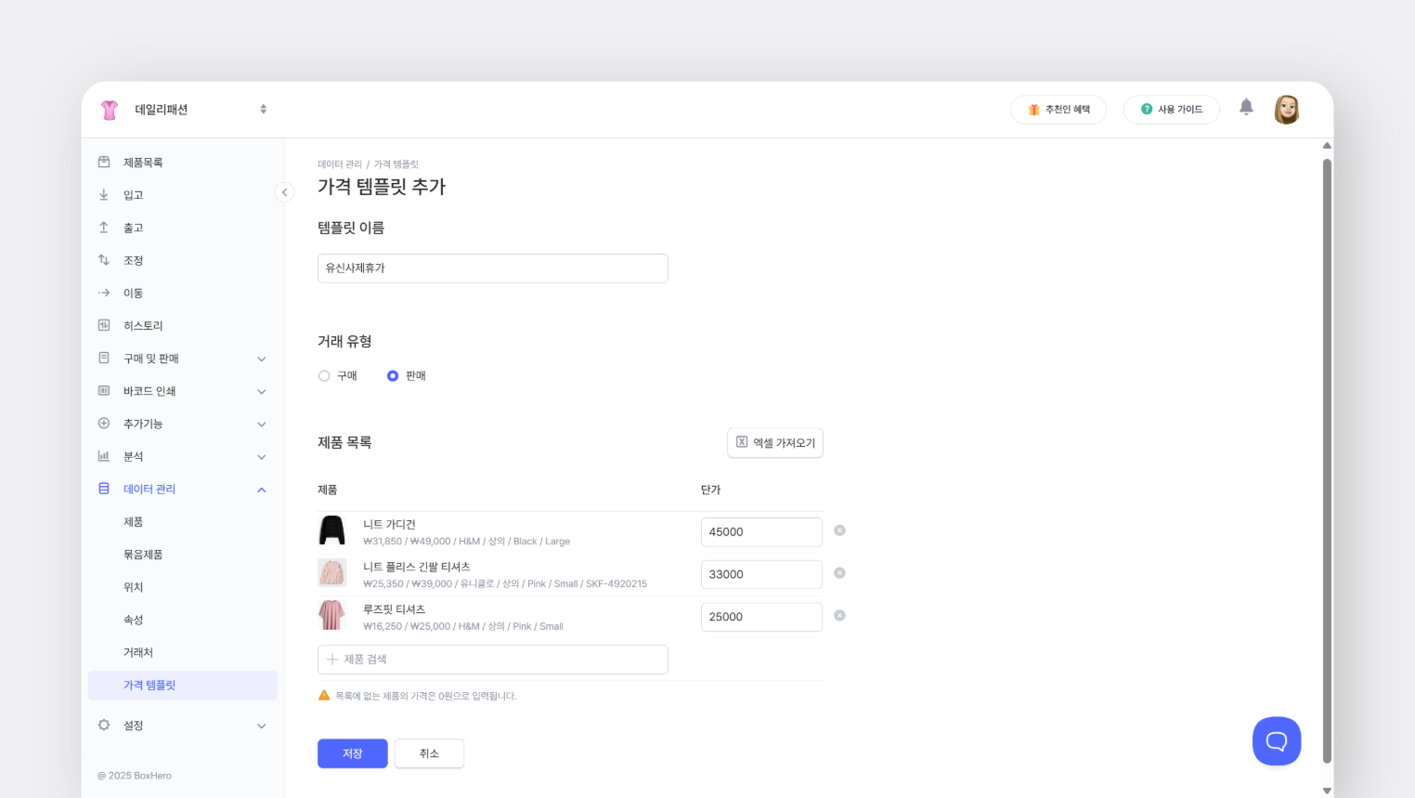The image size is (1415, 798).
Task: Open 거래처 from the sidebar menu
Action: point(137,652)
